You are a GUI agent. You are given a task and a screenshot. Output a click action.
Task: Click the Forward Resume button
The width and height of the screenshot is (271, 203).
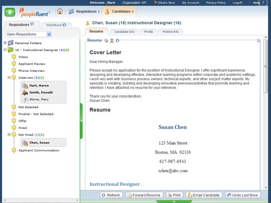144,195
